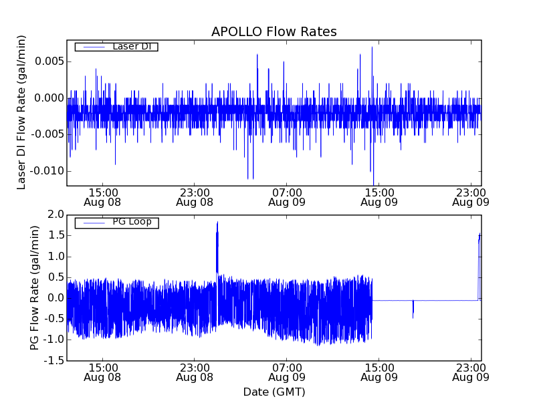The height and width of the screenshot is (401, 535).
Task: Click bottom plot's 15:00 Aug 09 tick label
Action: (379, 373)
